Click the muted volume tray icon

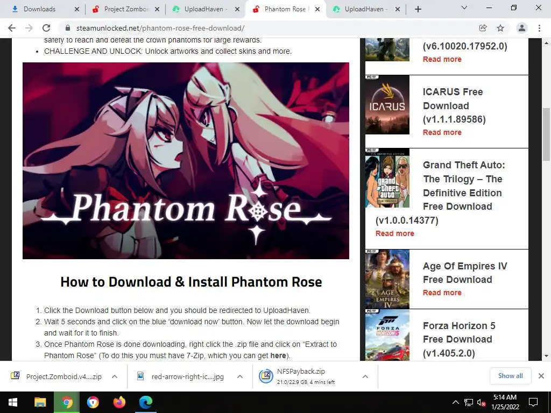click(482, 402)
